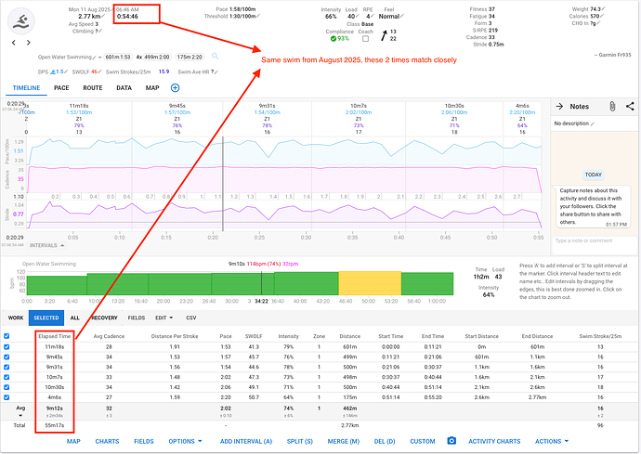Screen dimensions: 641x454
Task: Edit Weight pencil next to 74.3
Action: point(604,9)
